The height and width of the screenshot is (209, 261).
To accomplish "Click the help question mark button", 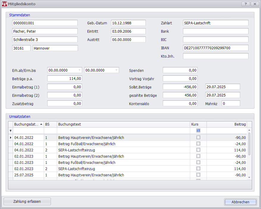I will pyautogui.click(x=246, y=4).
